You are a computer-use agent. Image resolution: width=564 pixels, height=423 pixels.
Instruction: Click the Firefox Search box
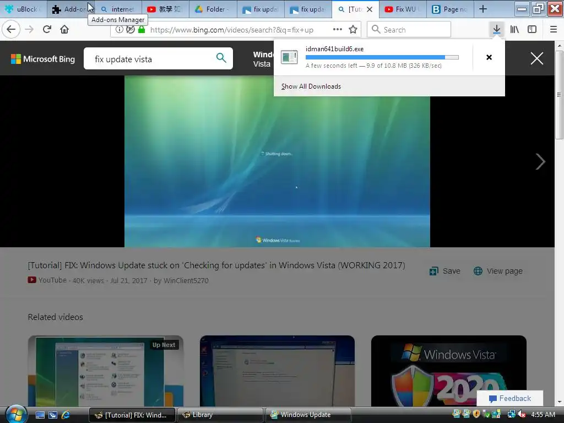[x=409, y=30]
